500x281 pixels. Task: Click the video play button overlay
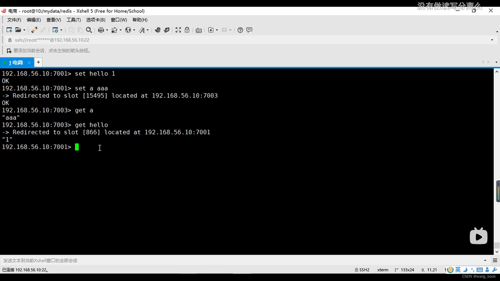(x=478, y=236)
